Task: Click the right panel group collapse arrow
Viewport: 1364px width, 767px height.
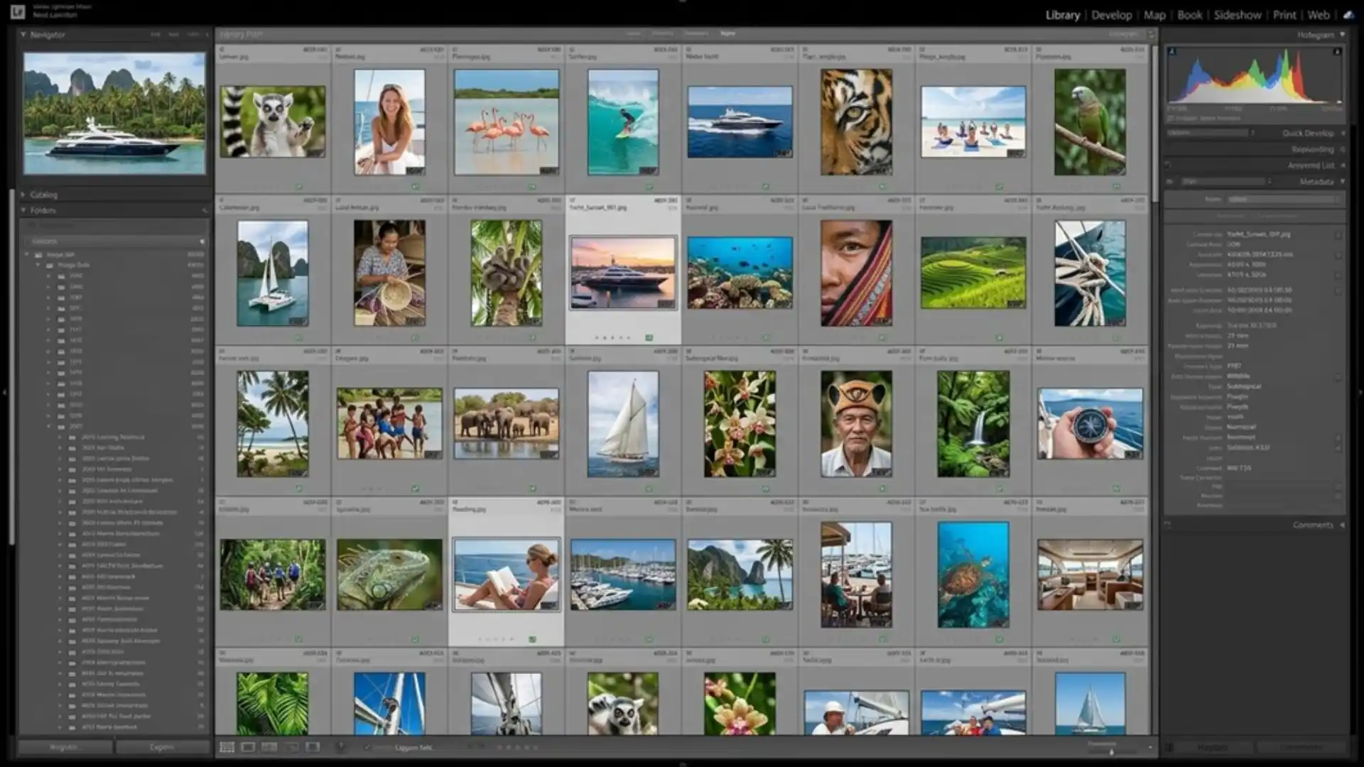Action: point(1360,392)
